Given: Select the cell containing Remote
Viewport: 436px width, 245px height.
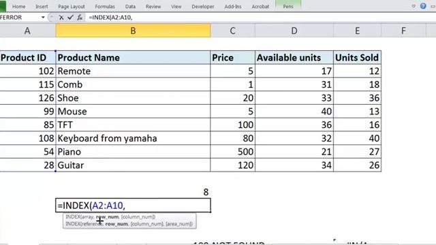Looking at the screenshot, I should (x=133, y=71).
